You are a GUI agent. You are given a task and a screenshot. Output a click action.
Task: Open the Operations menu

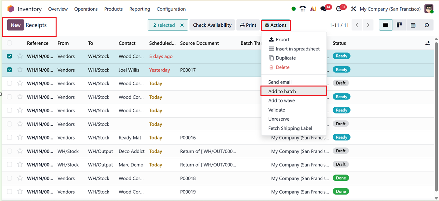pyautogui.click(x=86, y=9)
